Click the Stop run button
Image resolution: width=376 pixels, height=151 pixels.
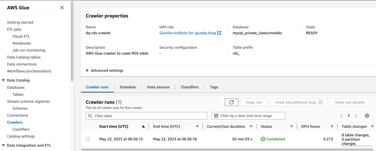[254, 102]
